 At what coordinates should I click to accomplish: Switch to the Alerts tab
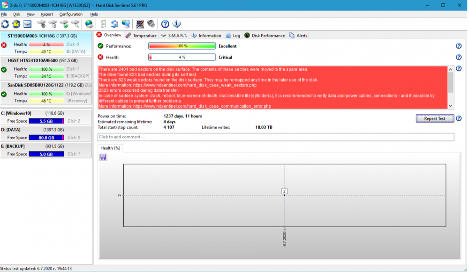298,36
